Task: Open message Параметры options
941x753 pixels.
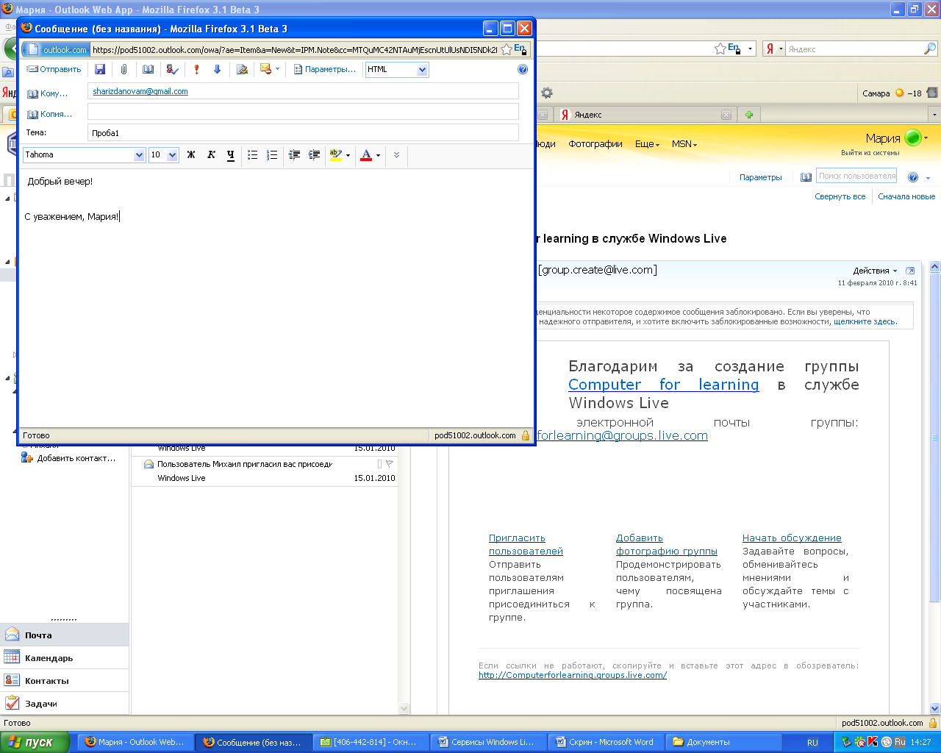Action: [x=324, y=69]
